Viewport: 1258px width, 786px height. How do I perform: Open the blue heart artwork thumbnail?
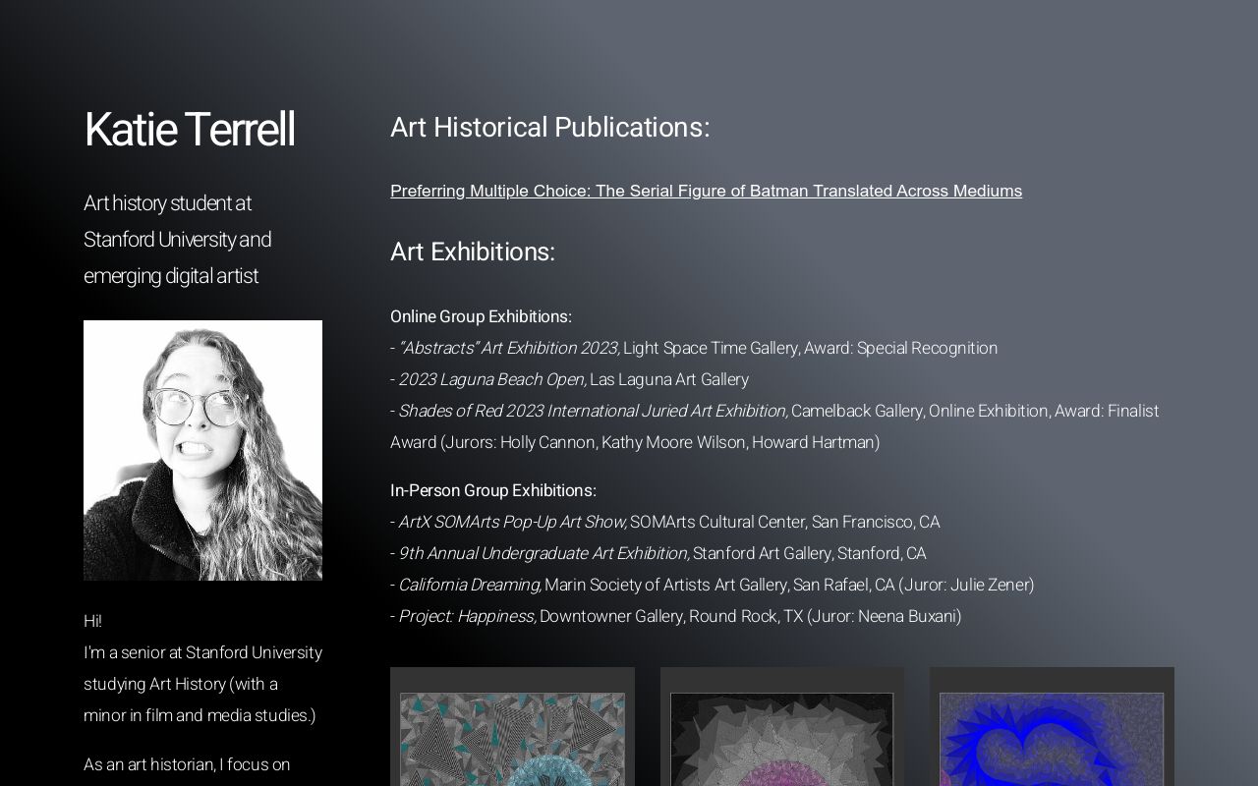point(1051,737)
